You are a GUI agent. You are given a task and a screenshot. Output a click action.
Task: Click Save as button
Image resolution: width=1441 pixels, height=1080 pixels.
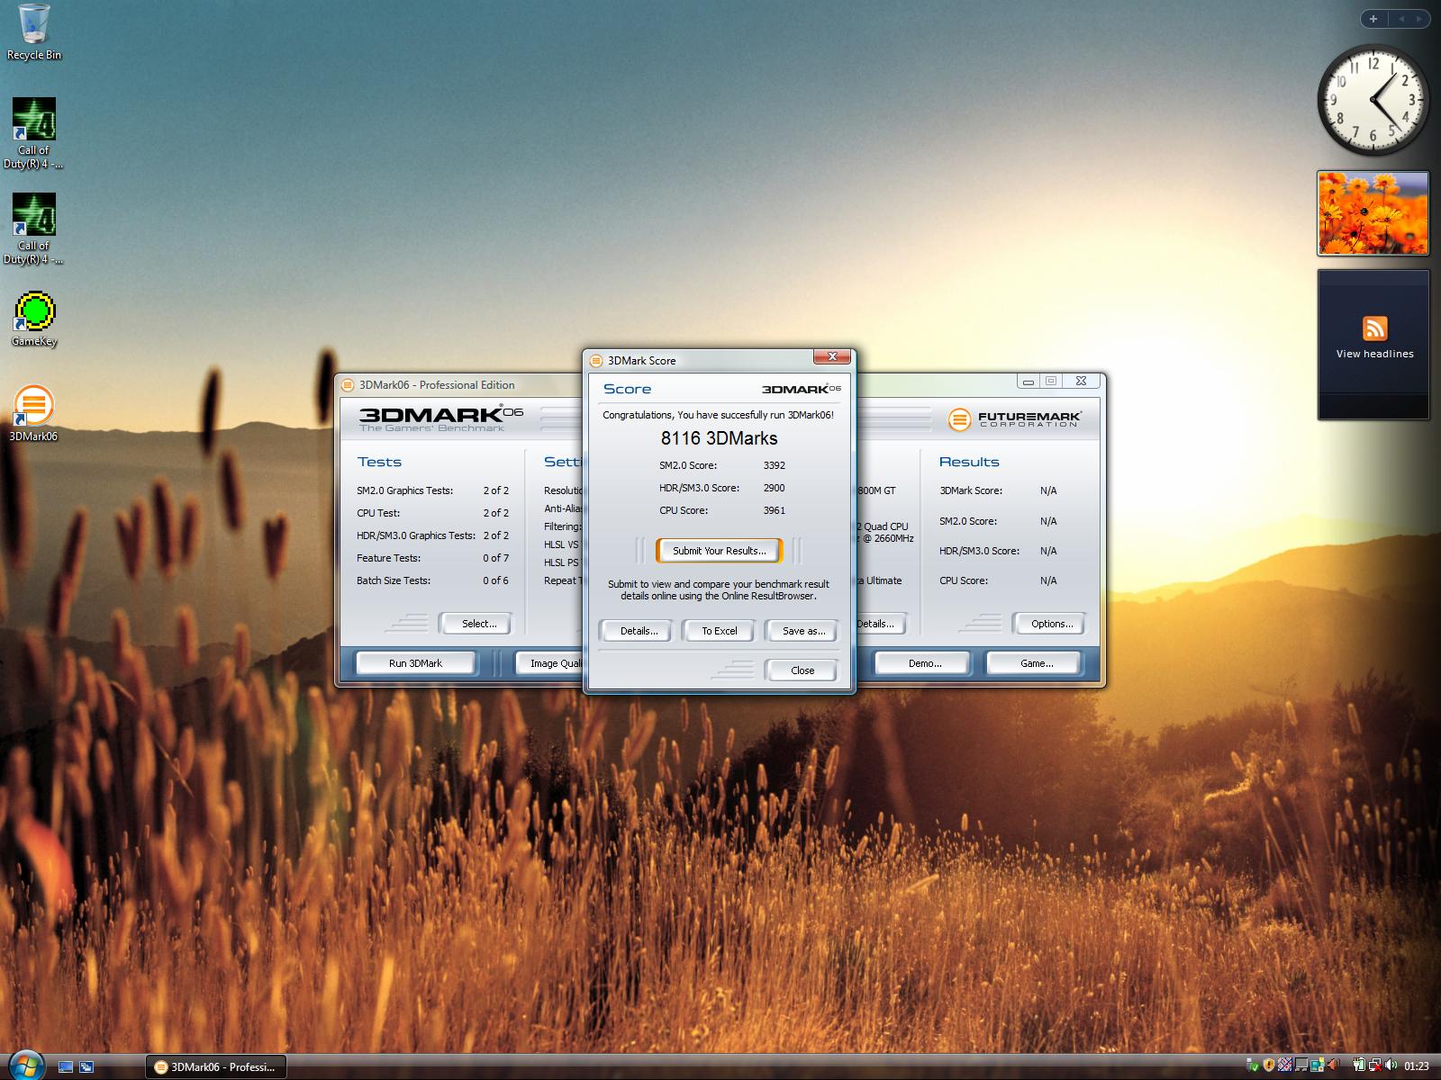coord(802,631)
